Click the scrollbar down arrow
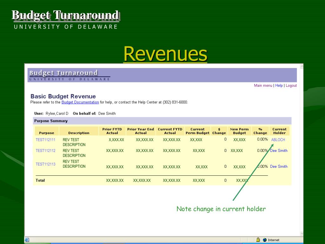Image resolution: width=325 pixels, height=244 pixels. [x=302, y=234]
